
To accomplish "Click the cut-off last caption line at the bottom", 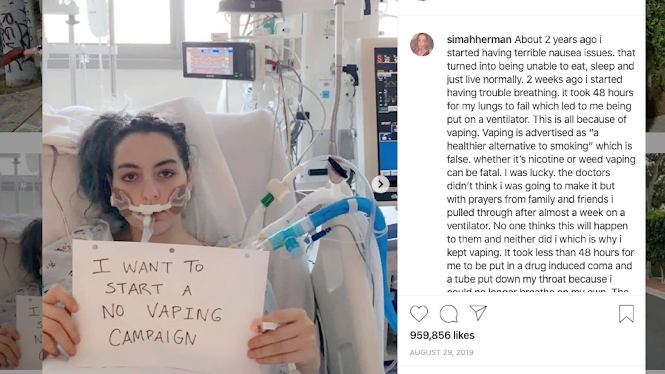I will 538,290.
